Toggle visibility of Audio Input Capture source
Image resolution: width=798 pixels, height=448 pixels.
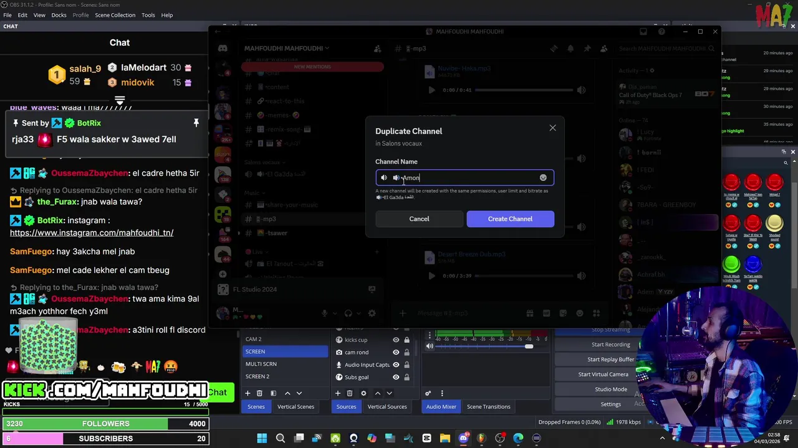pyautogui.click(x=395, y=365)
